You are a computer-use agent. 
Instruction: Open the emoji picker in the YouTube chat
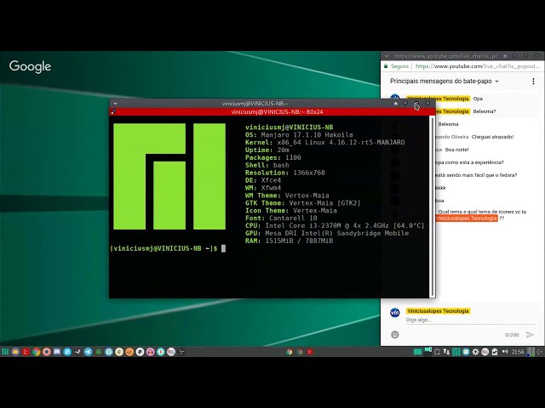pos(395,334)
